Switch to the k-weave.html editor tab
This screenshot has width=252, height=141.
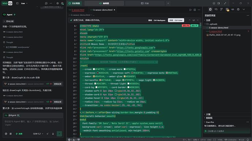tap(76, 10)
